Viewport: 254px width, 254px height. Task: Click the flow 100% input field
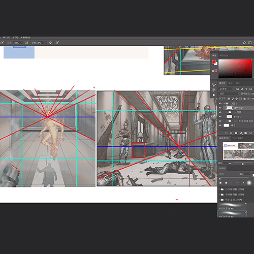click(16, 43)
